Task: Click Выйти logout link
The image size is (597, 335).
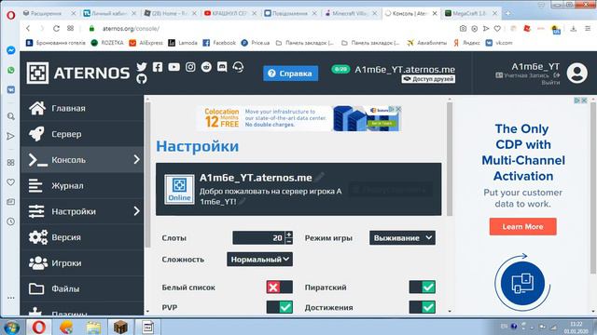Action: coord(550,82)
